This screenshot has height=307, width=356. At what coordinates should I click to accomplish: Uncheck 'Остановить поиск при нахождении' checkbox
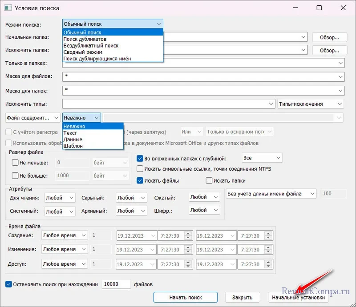point(8,284)
